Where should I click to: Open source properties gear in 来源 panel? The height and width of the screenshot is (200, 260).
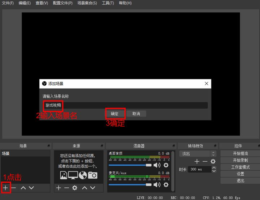click(75, 188)
